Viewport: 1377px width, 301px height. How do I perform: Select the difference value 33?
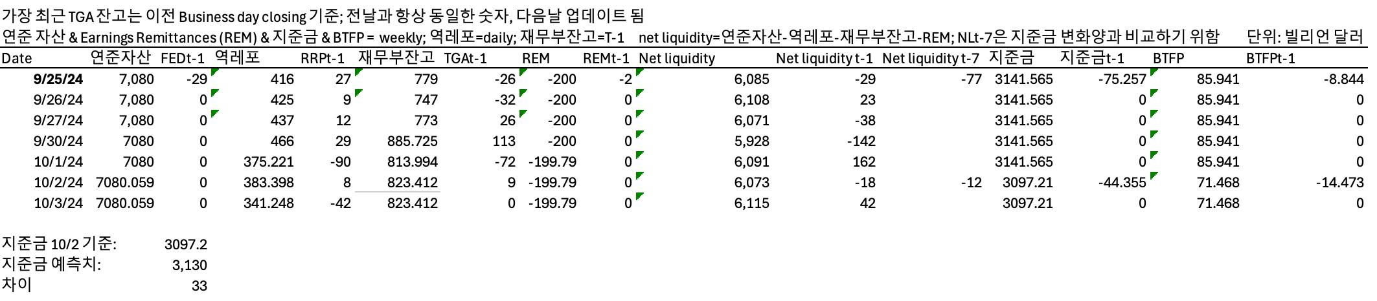(199, 286)
